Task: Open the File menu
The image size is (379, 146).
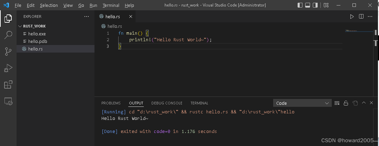Action: point(18,5)
